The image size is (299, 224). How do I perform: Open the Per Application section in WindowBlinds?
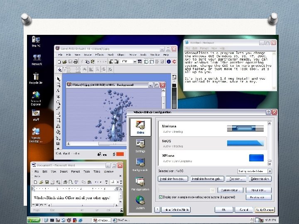click(x=140, y=184)
